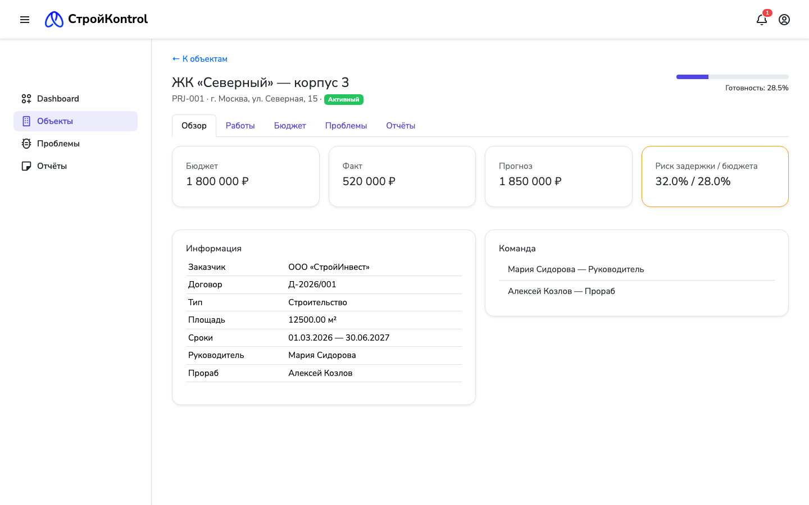Image resolution: width=809 pixels, height=505 pixels.
Task: Click the Строительство type value
Action: [x=318, y=302]
